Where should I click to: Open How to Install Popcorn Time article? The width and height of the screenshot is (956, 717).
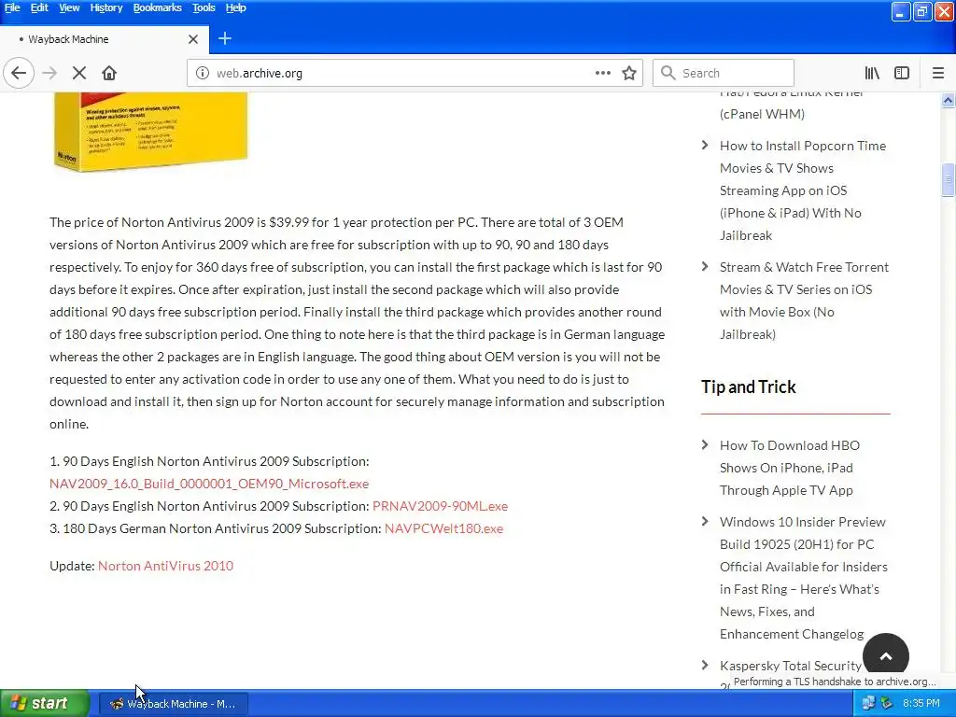[802, 190]
